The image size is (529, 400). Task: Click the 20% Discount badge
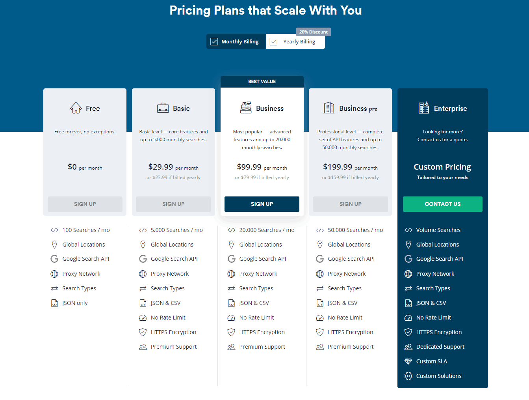(x=313, y=32)
